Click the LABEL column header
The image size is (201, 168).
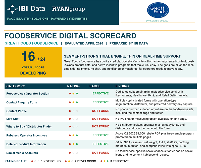click(x=95, y=86)
